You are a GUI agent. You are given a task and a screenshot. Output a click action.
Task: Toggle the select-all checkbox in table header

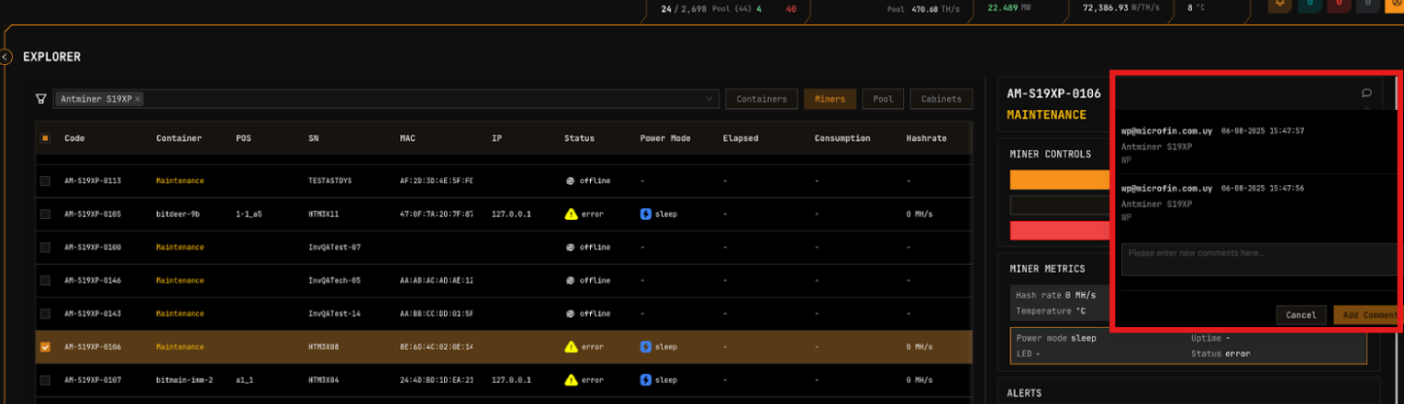click(45, 138)
